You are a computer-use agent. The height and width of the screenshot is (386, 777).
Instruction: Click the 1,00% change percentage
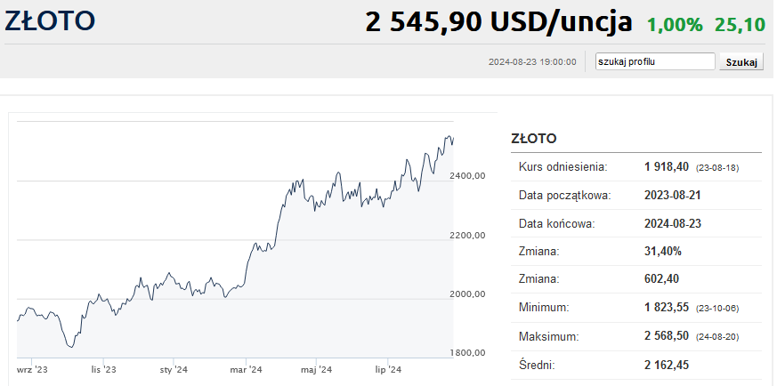(675, 24)
